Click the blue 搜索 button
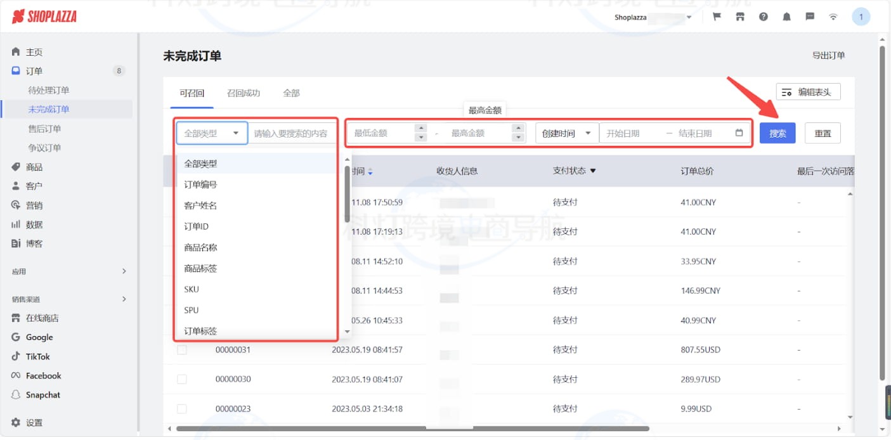This screenshot has height=440, width=891. (777, 133)
